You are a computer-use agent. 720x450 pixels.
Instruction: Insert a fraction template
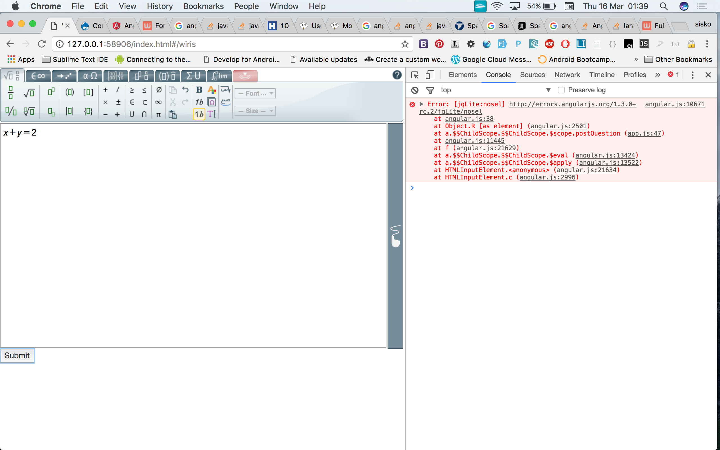11,93
